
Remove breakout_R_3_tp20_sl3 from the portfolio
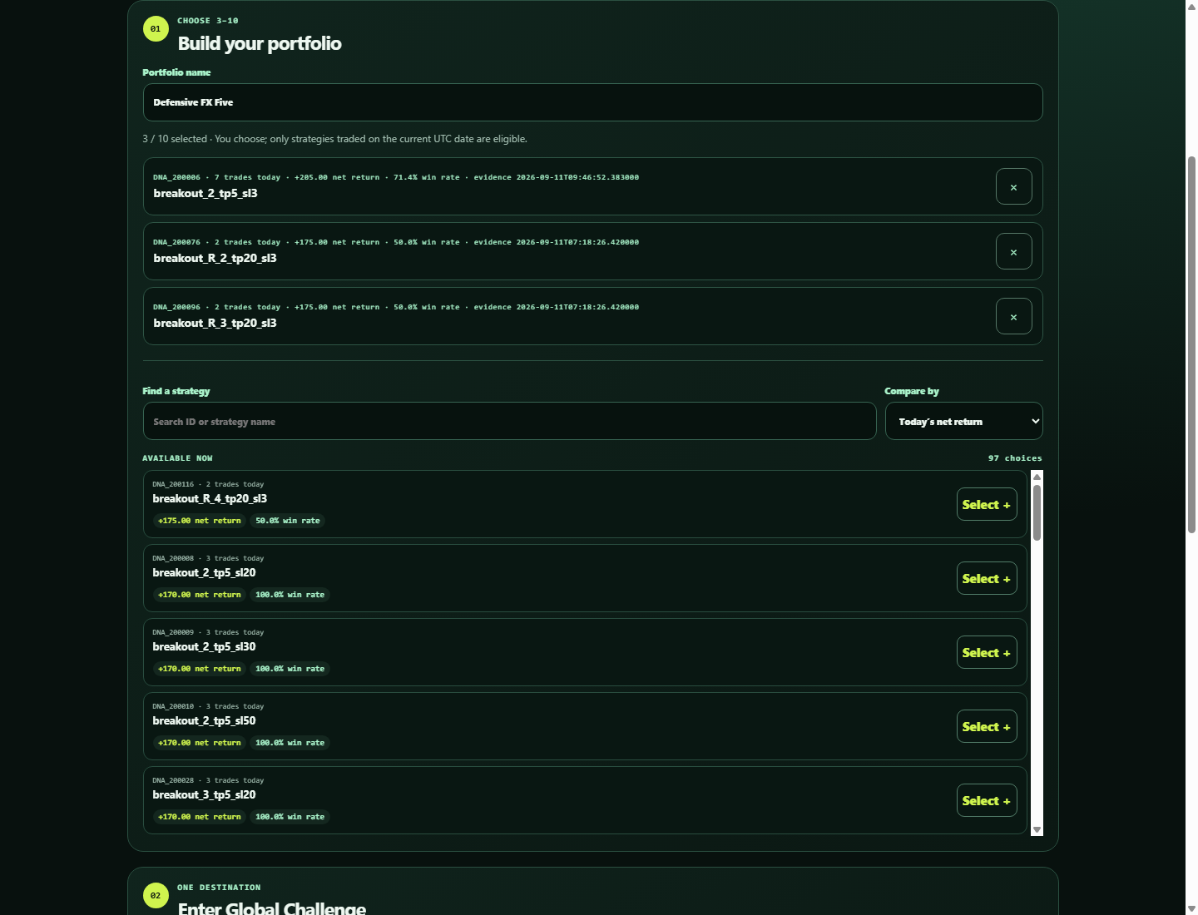click(1013, 316)
